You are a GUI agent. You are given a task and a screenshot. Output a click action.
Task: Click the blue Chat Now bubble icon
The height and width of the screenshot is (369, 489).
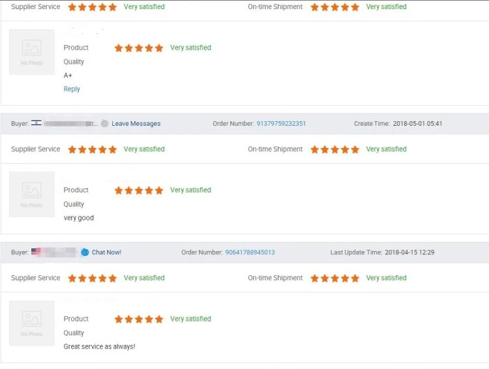[x=85, y=252]
